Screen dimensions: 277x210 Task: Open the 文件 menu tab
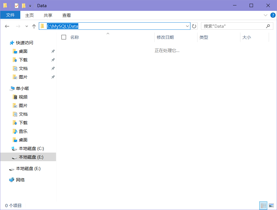pos(10,15)
